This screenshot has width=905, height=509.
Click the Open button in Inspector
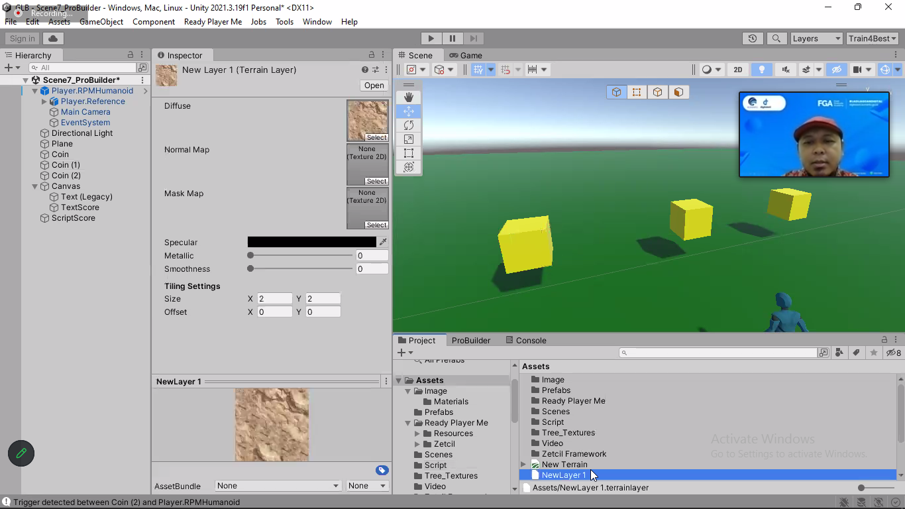click(374, 85)
